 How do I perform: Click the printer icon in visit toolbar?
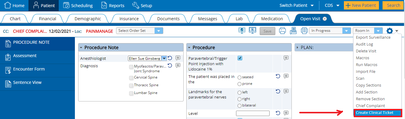[282, 31]
